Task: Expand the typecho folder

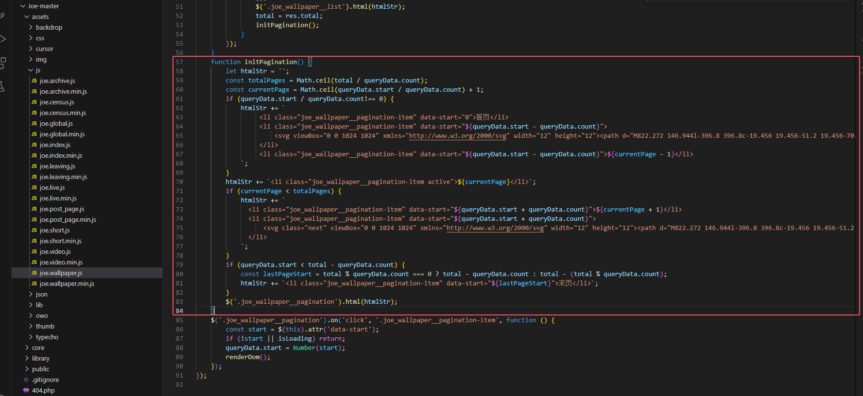Action: tap(31, 337)
